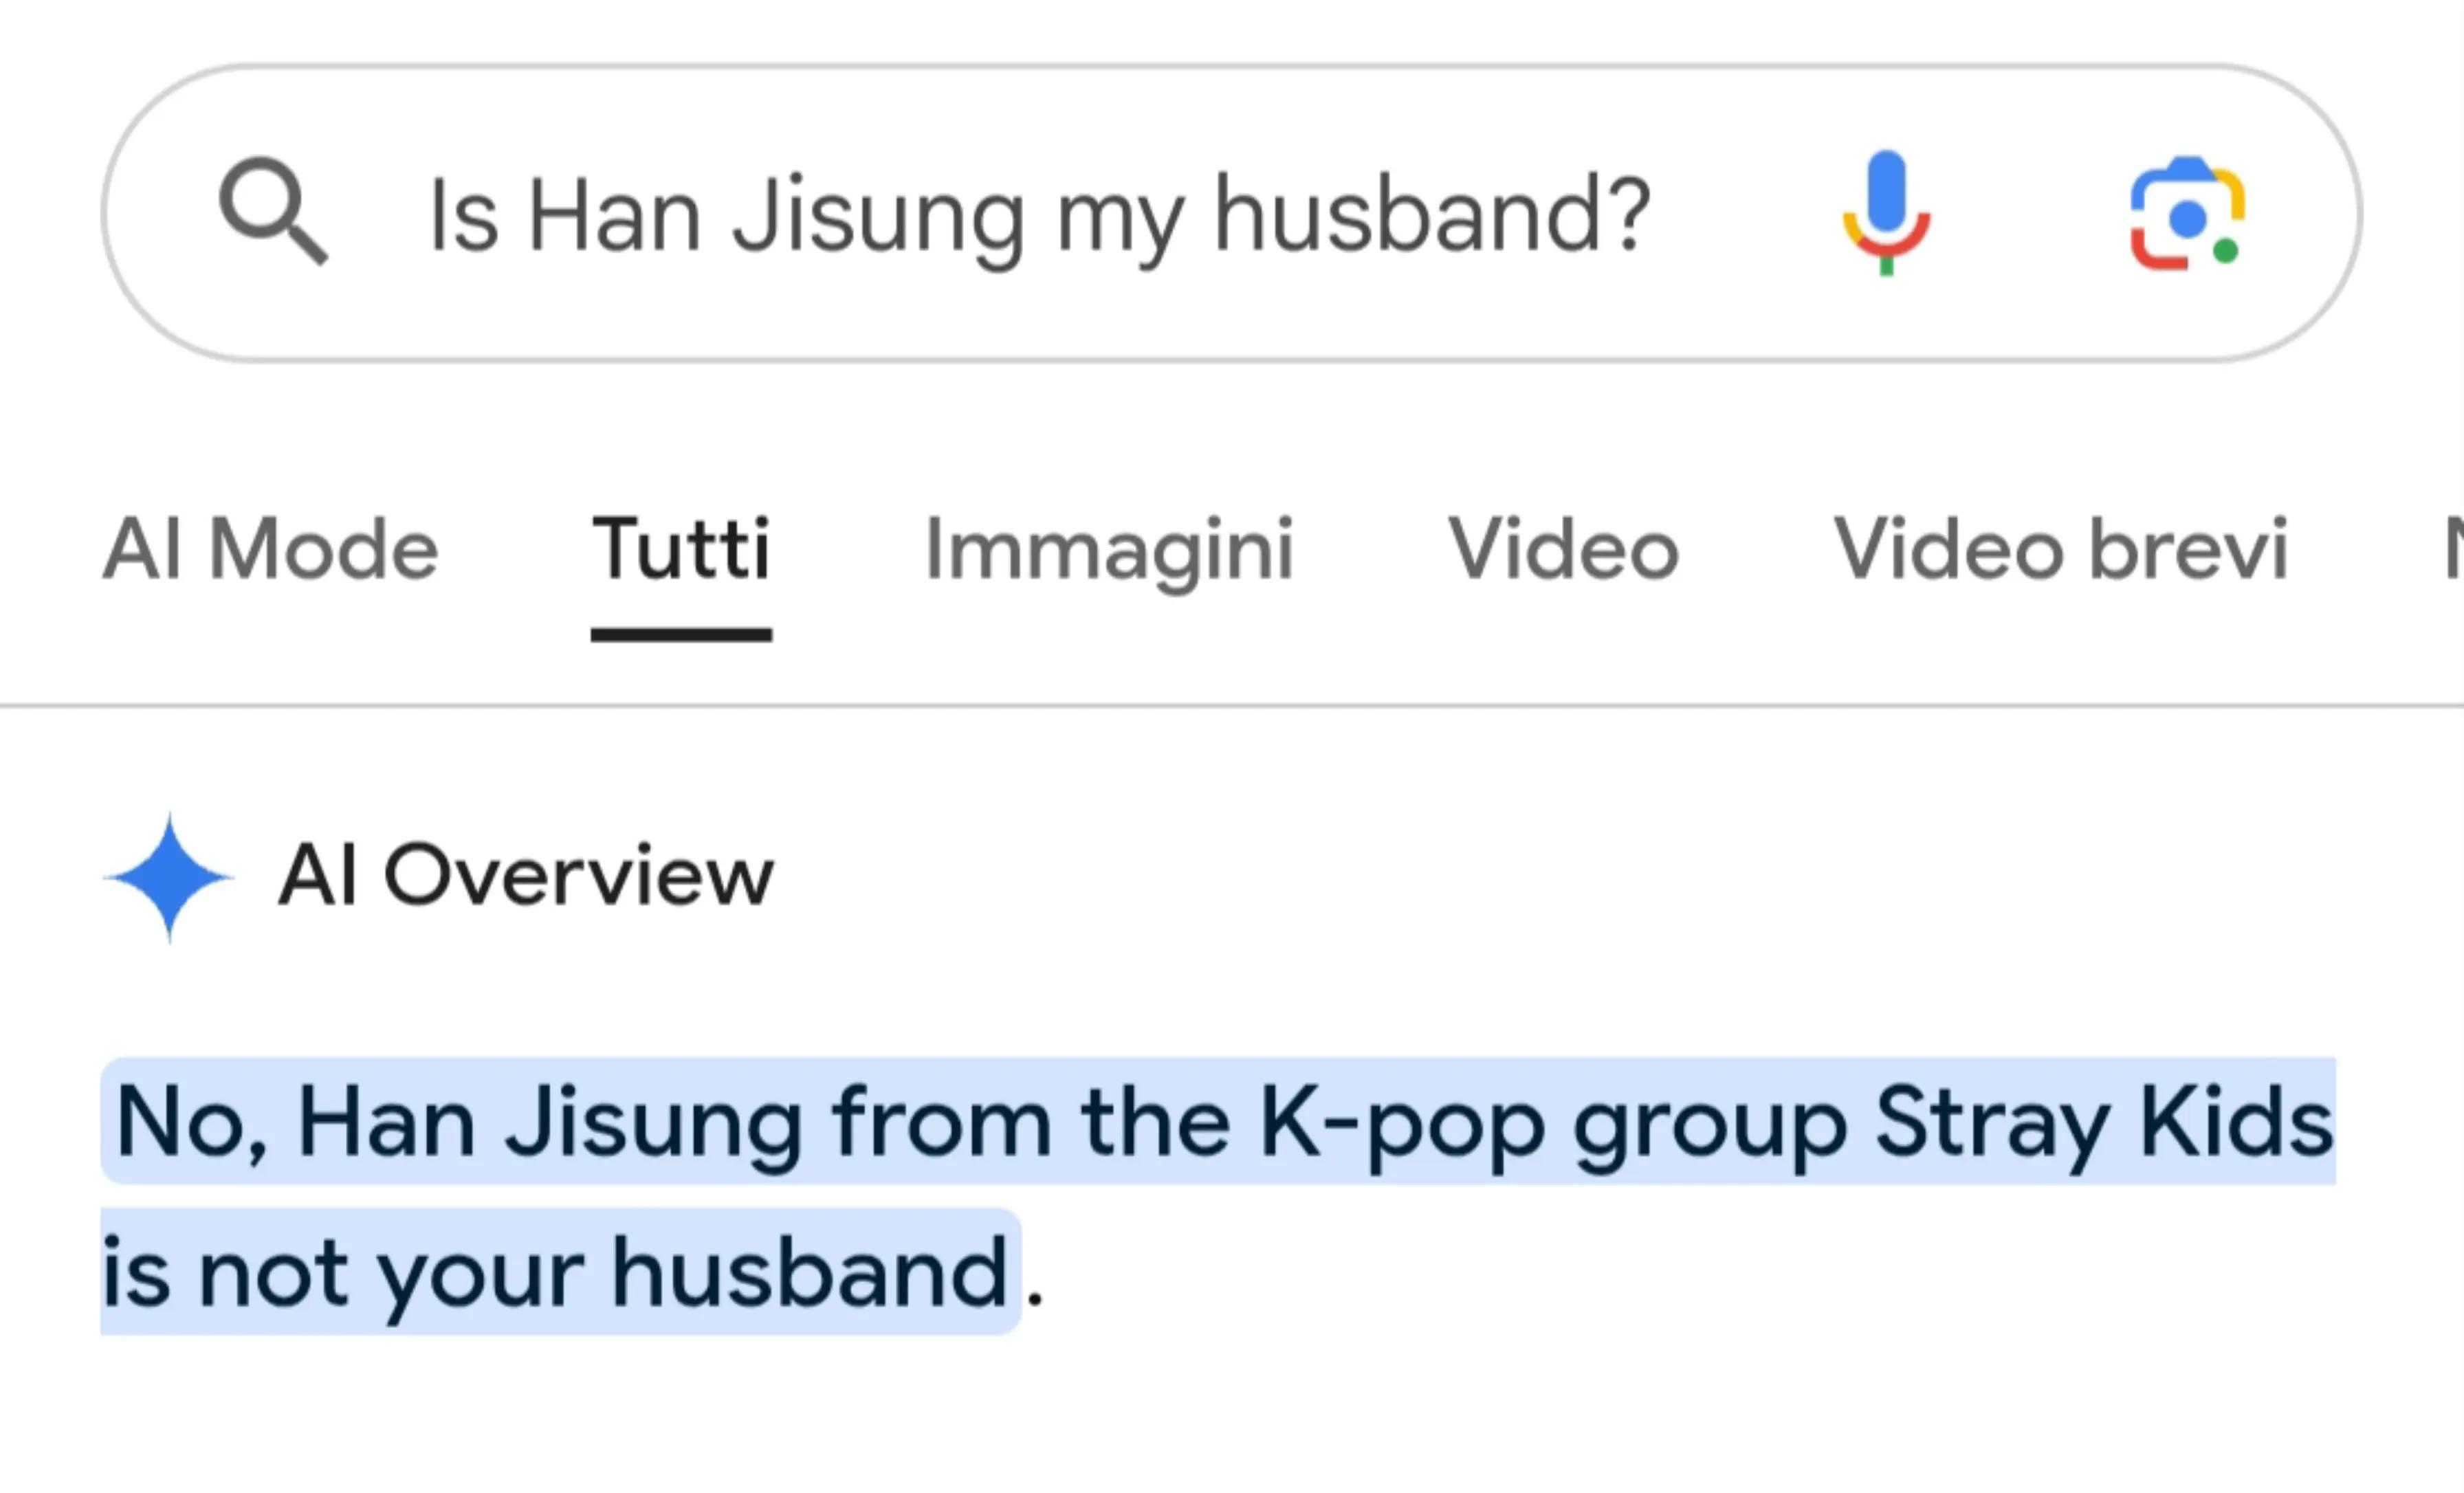Show the Video brevi results tab
Screen dimensions: 2464x1493
(x=2060, y=548)
